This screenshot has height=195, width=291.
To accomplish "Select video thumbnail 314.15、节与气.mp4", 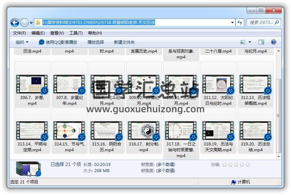I will [x=69, y=130].
